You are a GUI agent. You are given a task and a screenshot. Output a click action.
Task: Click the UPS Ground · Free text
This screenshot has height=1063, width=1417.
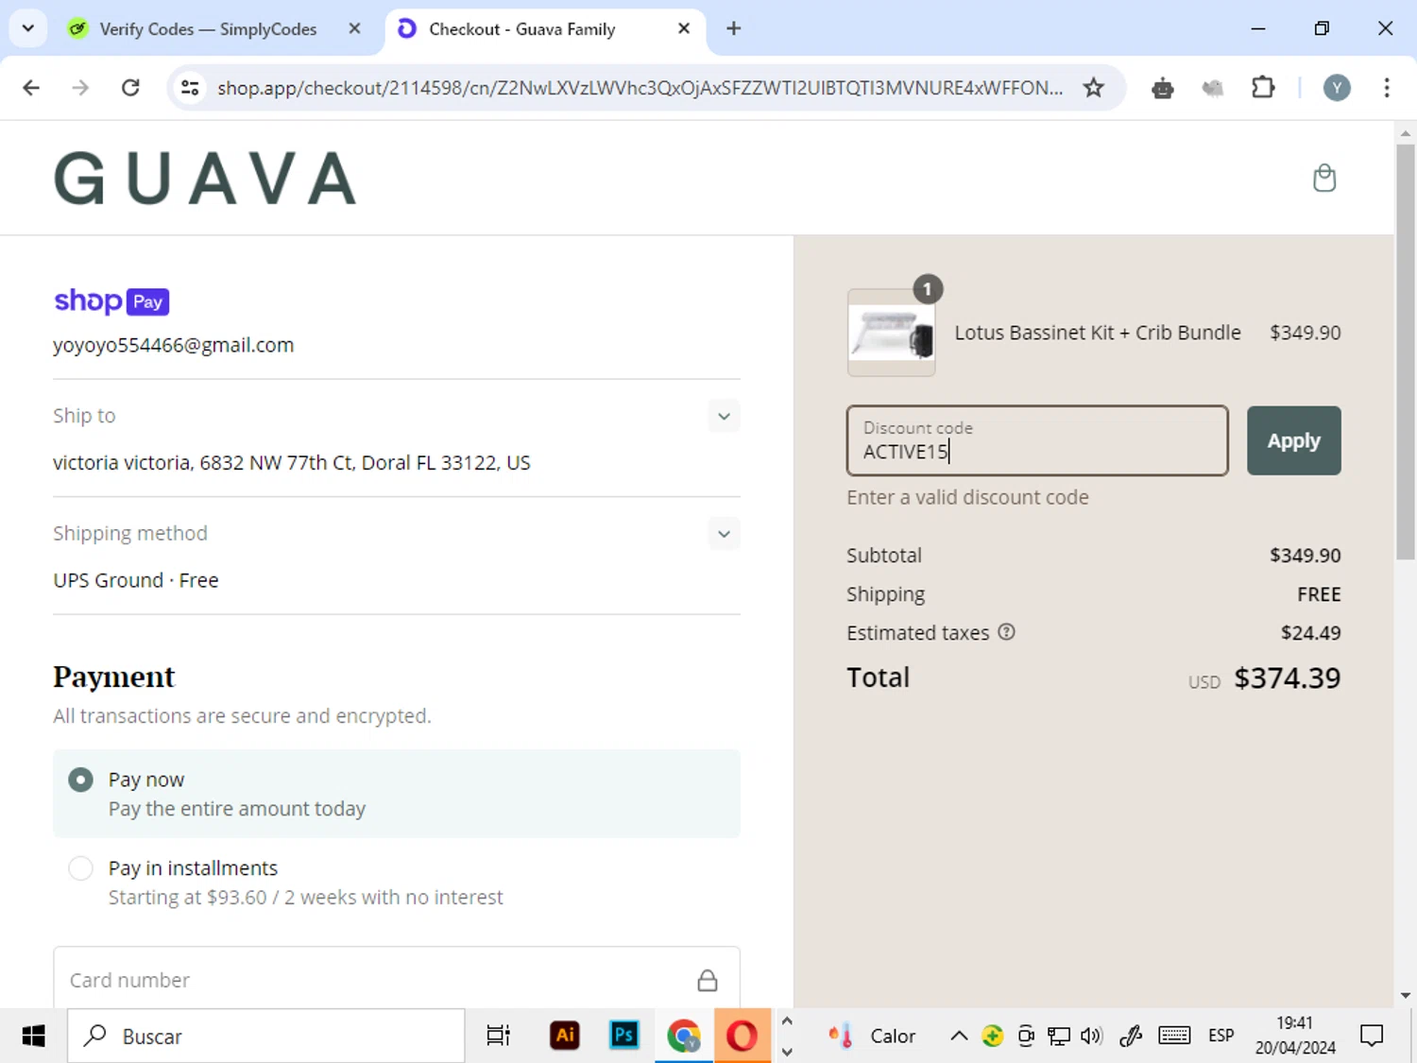pyautogui.click(x=136, y=580)
